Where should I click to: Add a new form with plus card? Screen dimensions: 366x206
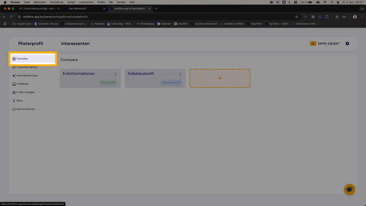pyautogui.click(x=220, y=78)
